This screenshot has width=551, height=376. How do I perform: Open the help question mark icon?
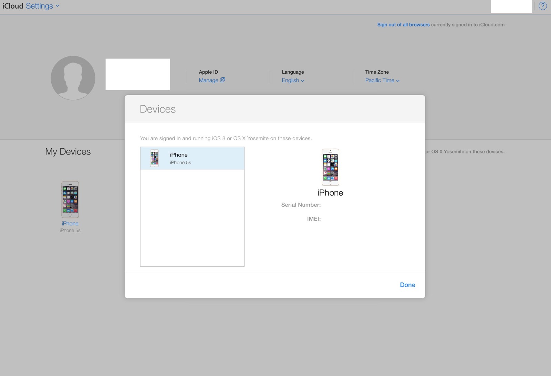[543, 6]
